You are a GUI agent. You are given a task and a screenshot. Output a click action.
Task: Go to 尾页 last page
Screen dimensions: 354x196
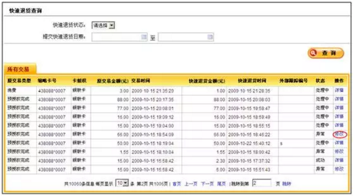click(221, 184)
